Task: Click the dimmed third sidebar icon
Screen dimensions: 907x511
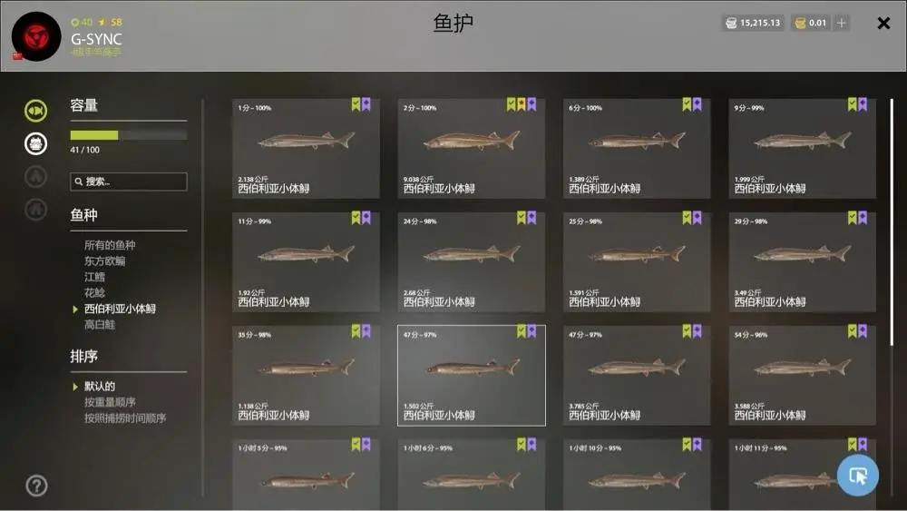Action: [x=36, y=176]
